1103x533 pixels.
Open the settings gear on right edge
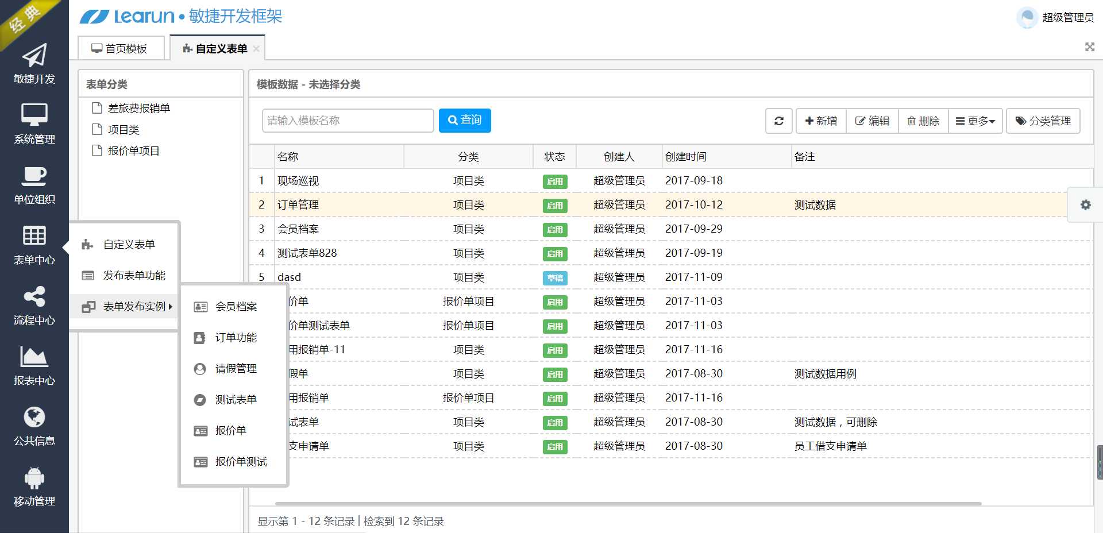click(1085, 205)
